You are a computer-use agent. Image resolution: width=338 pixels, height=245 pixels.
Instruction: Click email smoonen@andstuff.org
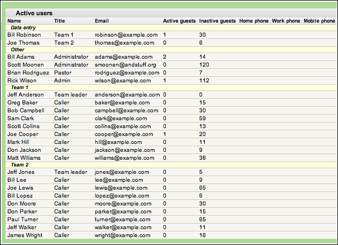pos(125,65)
